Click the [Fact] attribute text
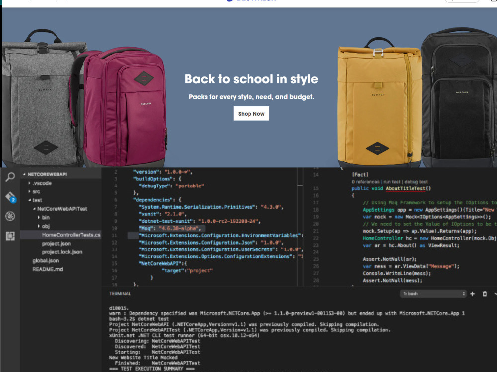This screenshot has width=497, height=372. click(360, 174)
